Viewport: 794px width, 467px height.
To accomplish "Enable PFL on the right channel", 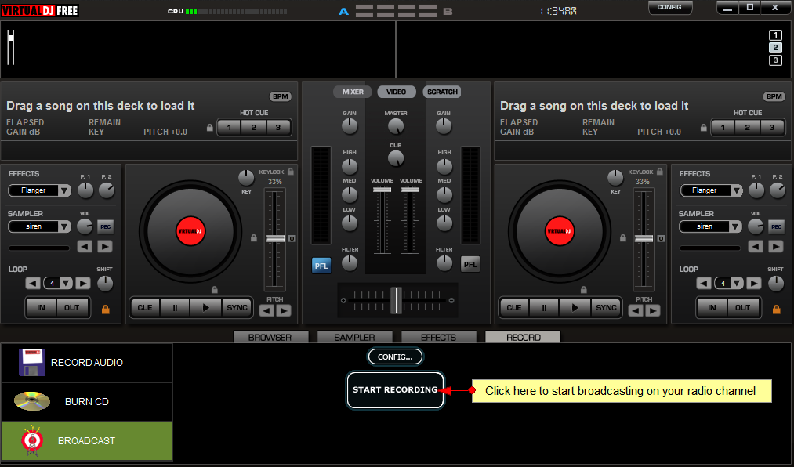I will coord(470,264).
